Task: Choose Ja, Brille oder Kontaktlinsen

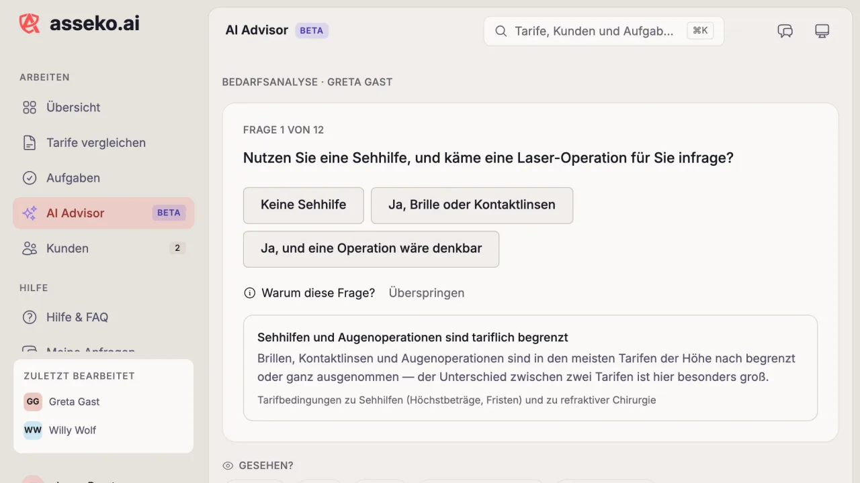Action: [472, 205]
